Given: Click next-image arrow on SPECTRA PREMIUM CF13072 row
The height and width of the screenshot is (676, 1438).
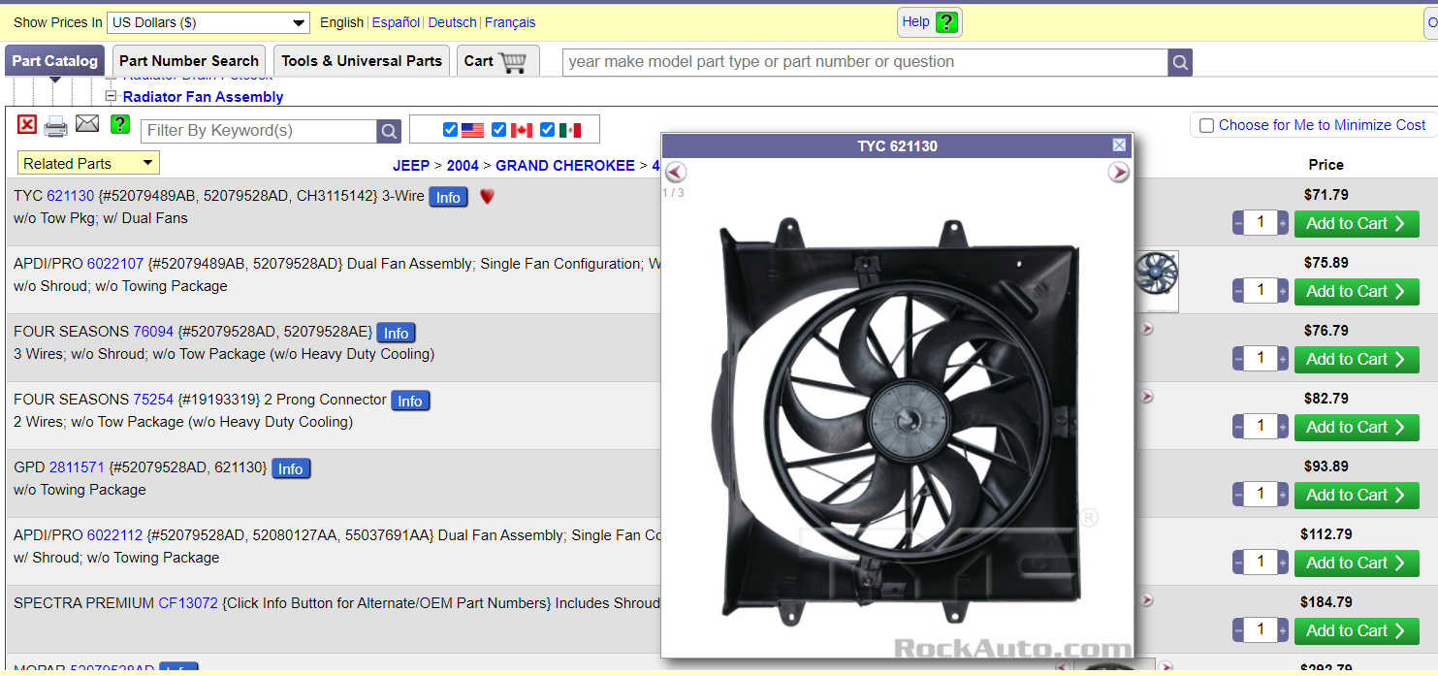Looking at the screenshot, I should [1147, 600].
